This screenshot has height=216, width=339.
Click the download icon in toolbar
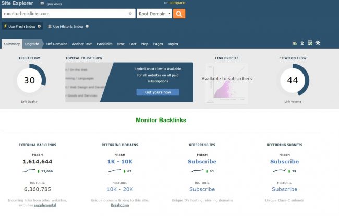[302, 43]
